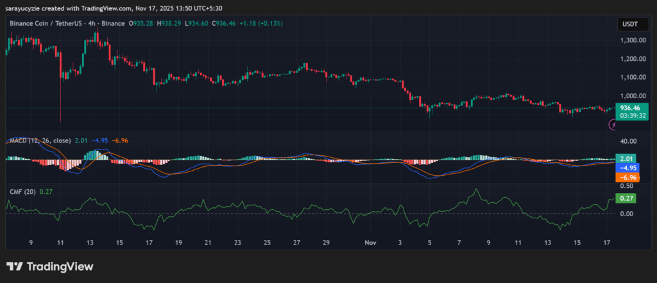Screen dimensions: 657x283
Task: Click the orange -6.96 signal value tag
Action: pyautogui.click(x=626, y=176)
